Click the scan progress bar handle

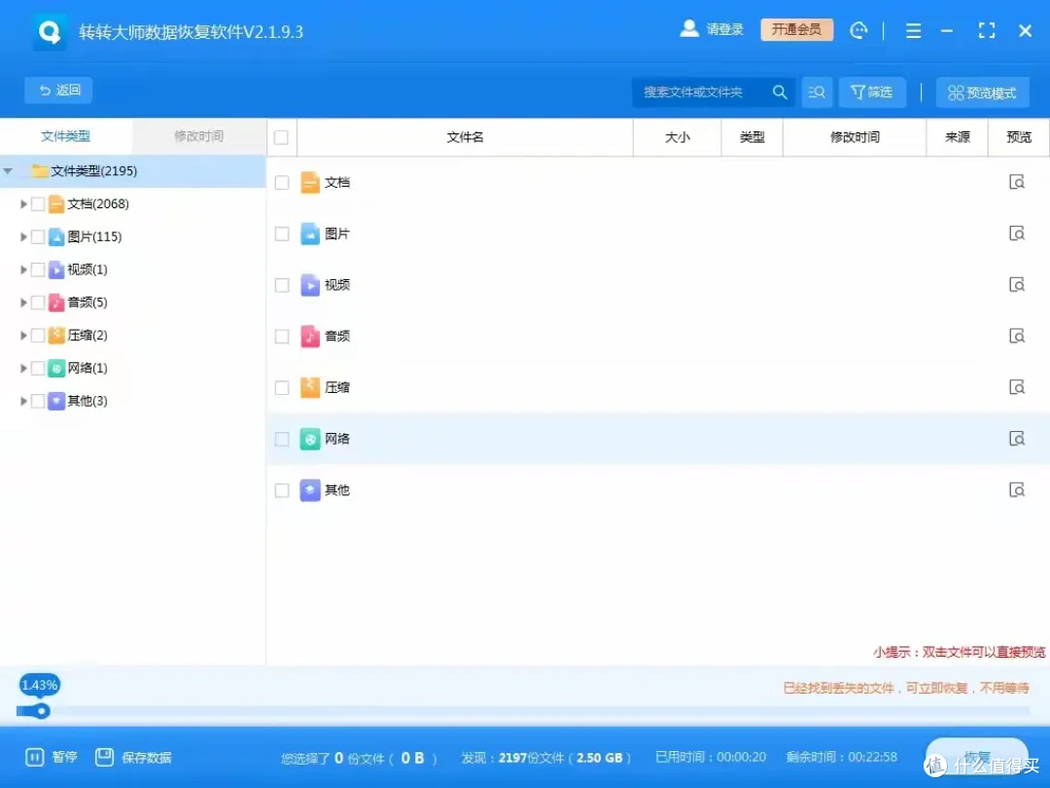(42, 711)
